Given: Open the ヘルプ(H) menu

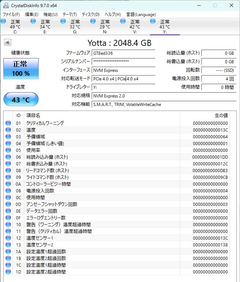Looking at the screenshot, I should click(x=113, y=14).
